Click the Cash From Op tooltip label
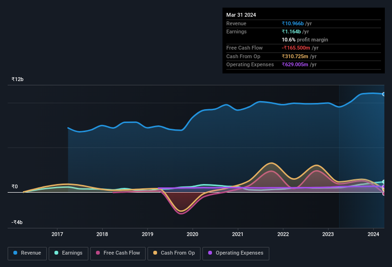The height and width of the screenshot is (267, 392). [243, 56]
